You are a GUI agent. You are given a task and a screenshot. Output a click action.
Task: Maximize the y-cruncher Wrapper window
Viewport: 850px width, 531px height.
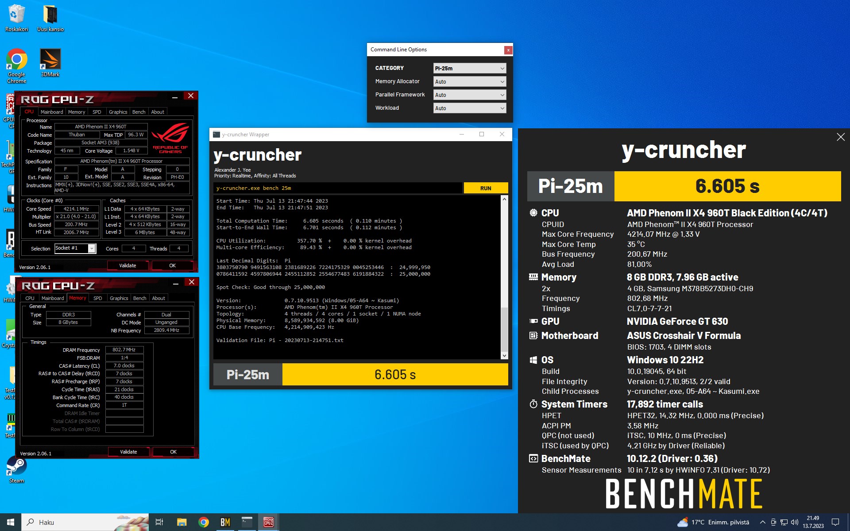pos(482,135)
